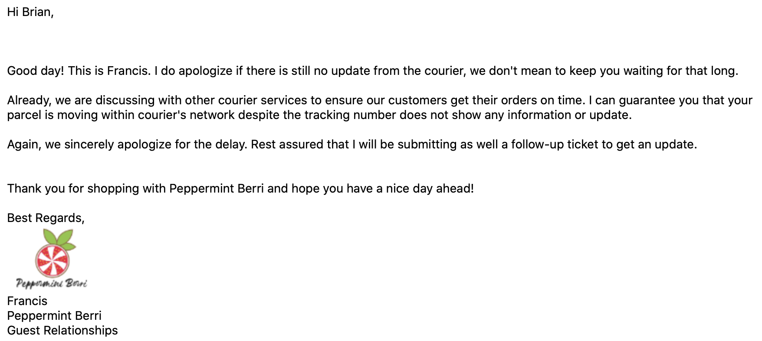Click the red peppermint candy graphic

(52, 260)
